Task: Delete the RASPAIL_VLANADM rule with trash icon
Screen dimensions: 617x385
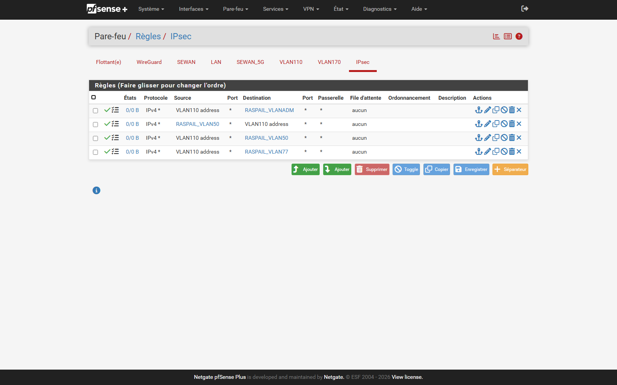Action: point(512,110)
